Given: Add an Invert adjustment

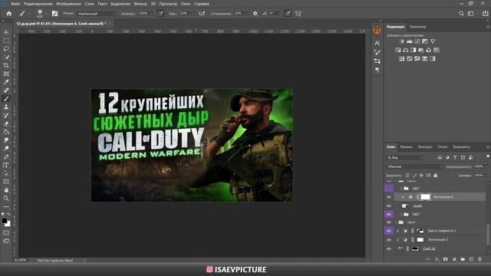Looking at the screenshot, I should coord(402,58).
